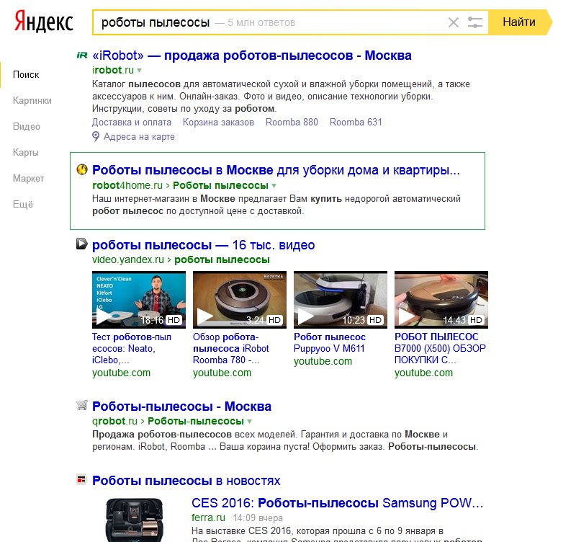The image size is (576, 542).
Task: Expand the dropdown arrow next to irobot.ru
Action: (x=139, y=70)
